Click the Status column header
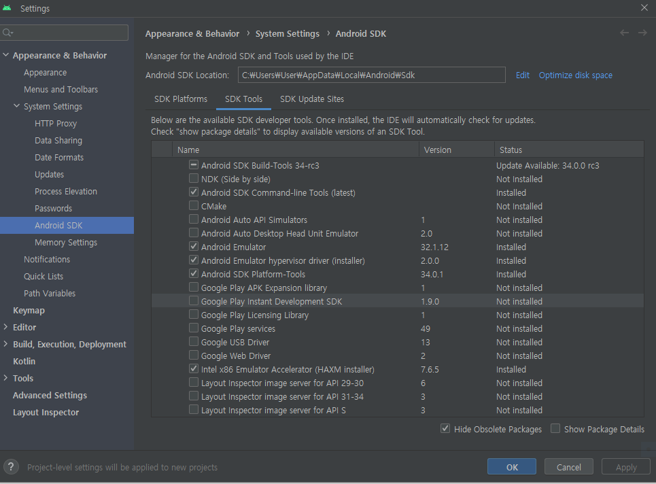The image size is (656, 484). (569, 150)
